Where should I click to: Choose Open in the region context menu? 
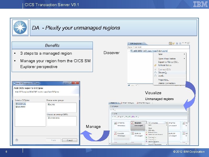(x=156, y=128)
